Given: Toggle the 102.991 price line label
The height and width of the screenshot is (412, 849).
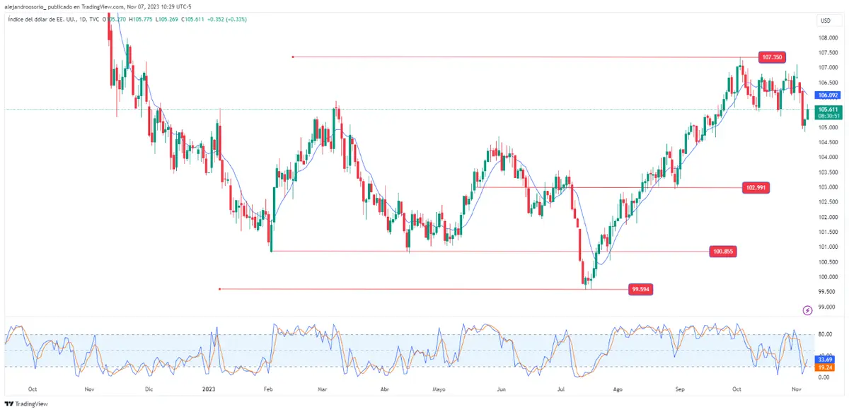Looking at the screenshot, I should tap(757, 188).
